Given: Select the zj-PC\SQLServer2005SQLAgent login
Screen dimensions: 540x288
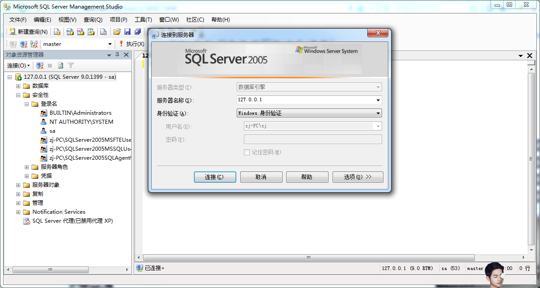Looking at the screenshot, I should (90, 158).
